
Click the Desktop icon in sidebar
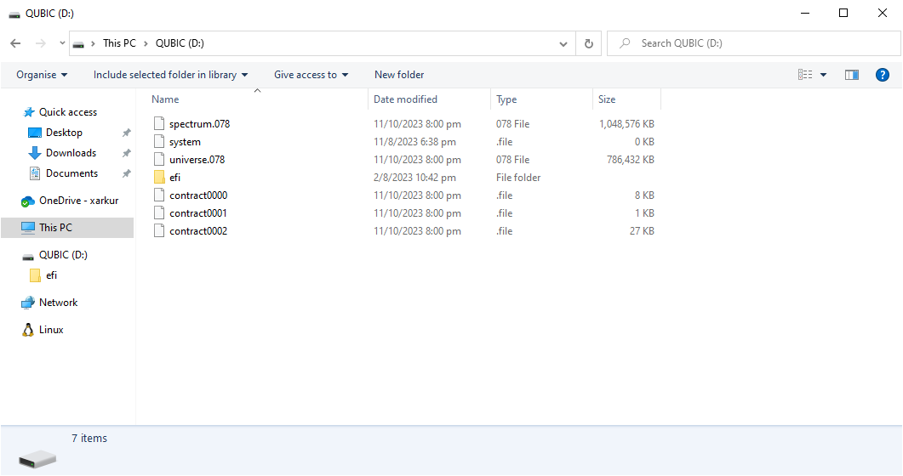(35, 133)
